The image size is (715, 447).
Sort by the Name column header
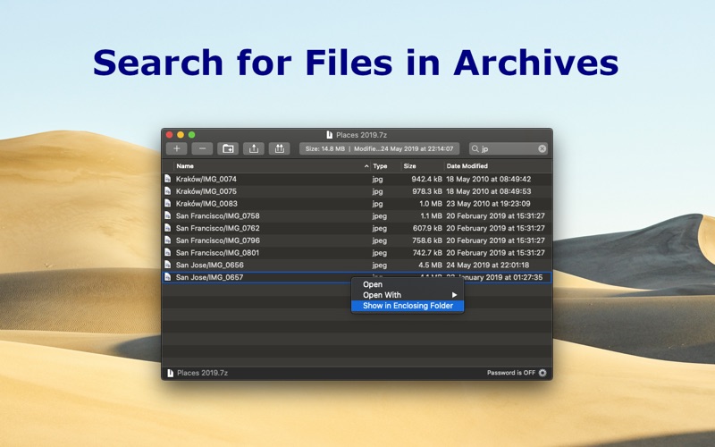tap(268, 166)
